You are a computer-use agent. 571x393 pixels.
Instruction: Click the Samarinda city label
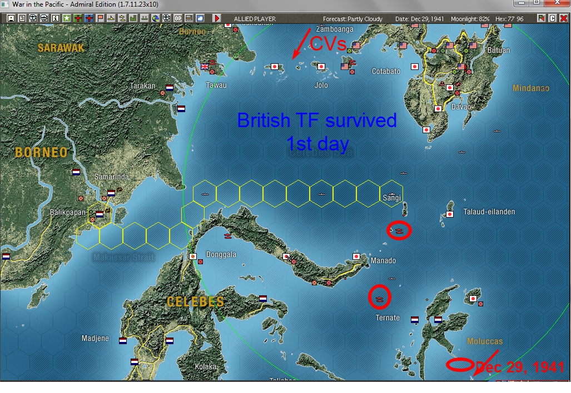pyautogui.click(x=111, y=177)
